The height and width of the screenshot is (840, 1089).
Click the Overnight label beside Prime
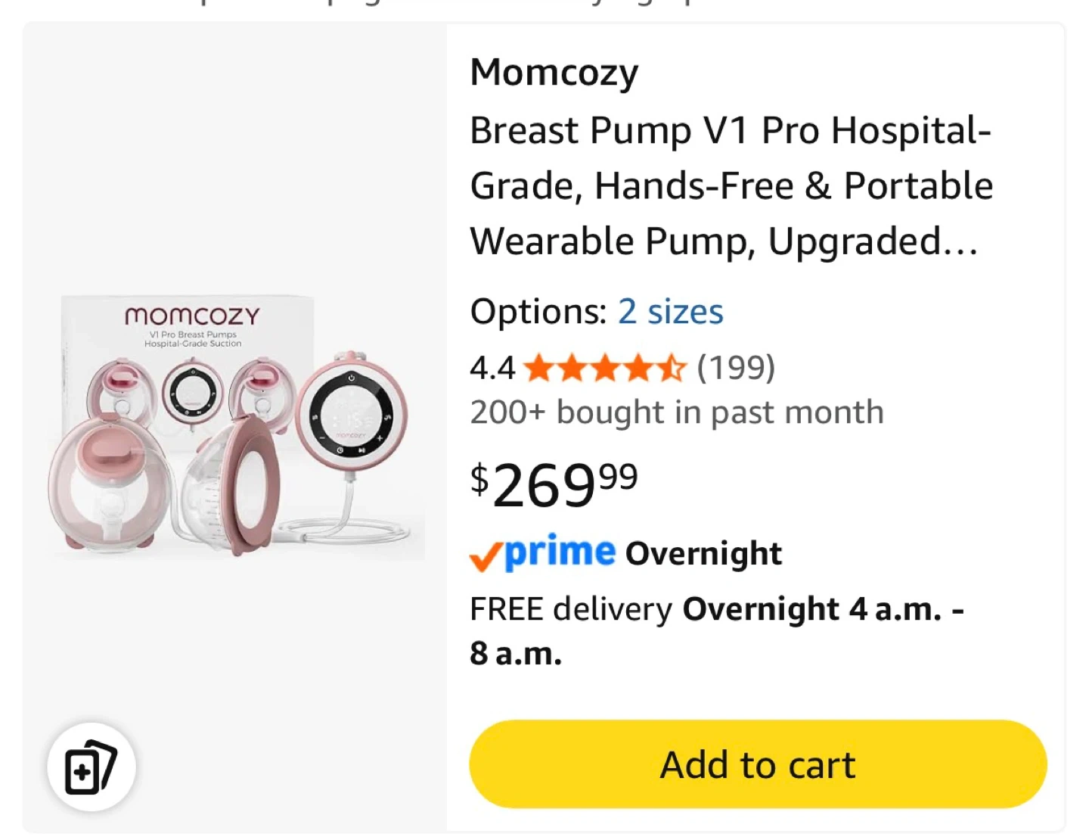703,553
